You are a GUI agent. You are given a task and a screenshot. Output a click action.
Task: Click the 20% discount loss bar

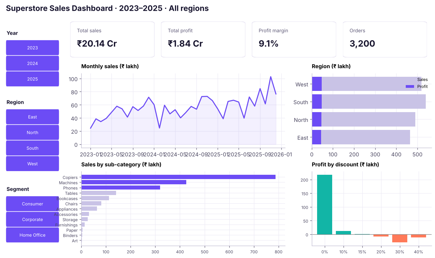point(381,236)
